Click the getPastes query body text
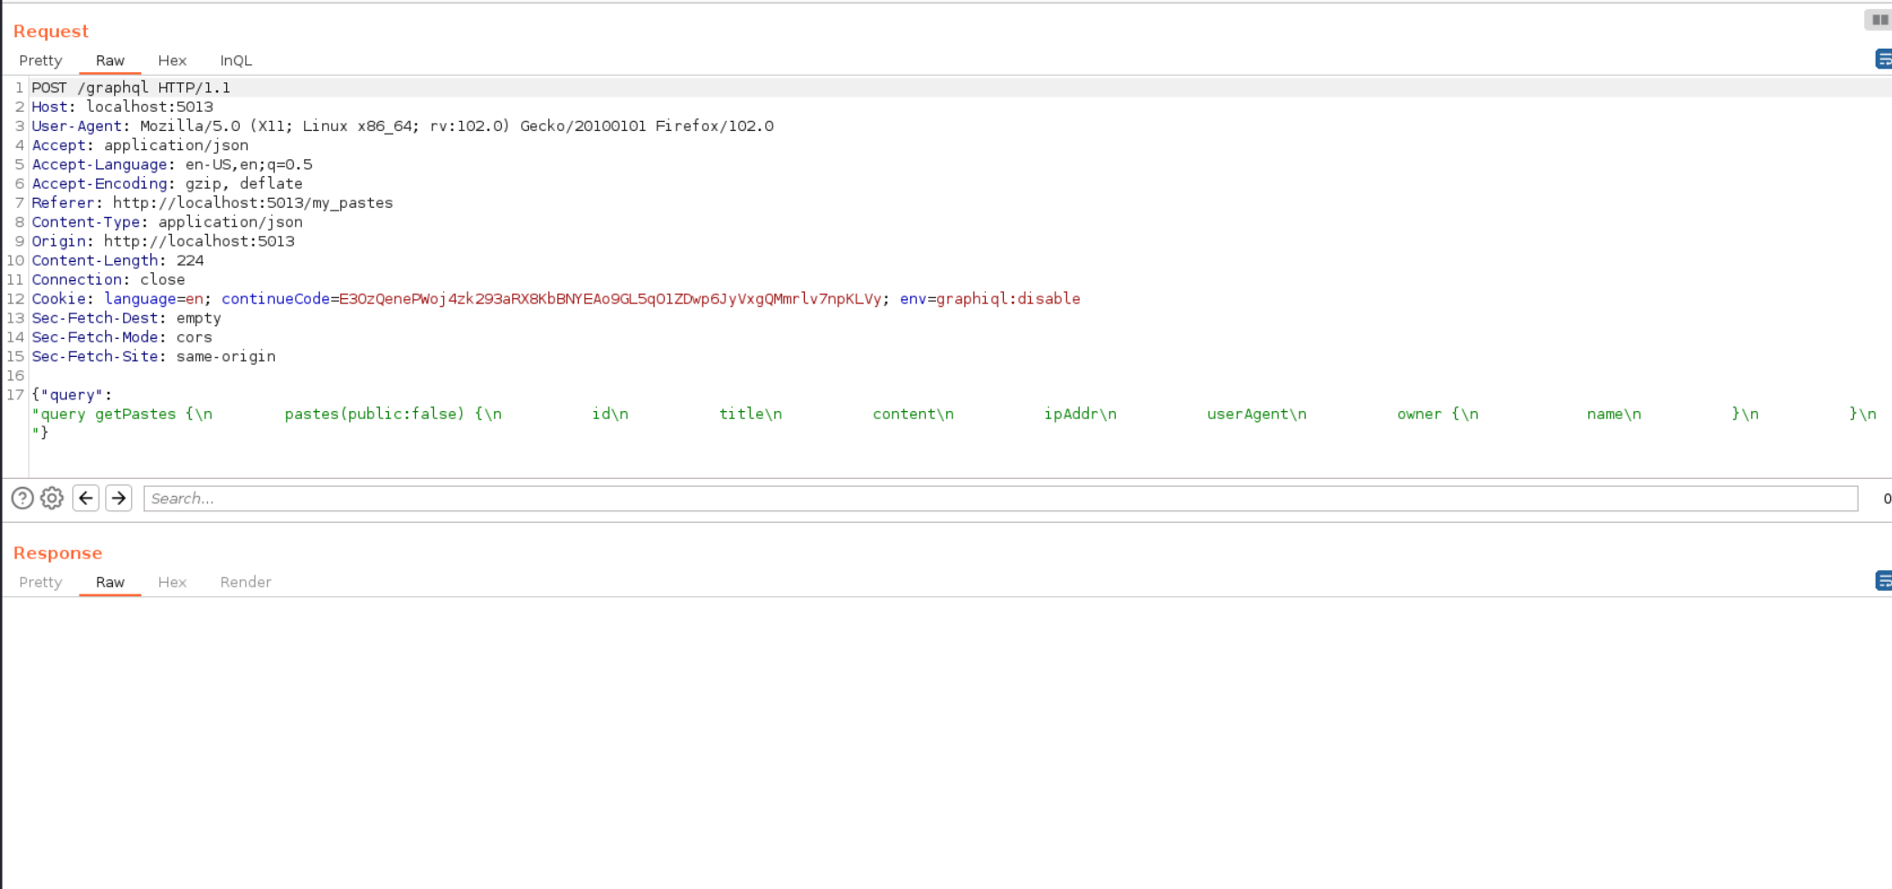Viewport: 1892px width, 889px height. 136,415
